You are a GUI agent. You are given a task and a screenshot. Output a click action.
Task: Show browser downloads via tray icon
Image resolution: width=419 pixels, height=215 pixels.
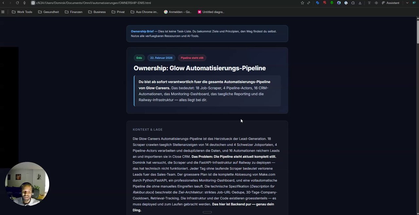pyautogui.click(x=360, y=3)
